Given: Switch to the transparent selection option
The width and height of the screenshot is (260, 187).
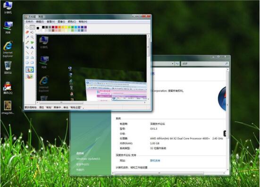Looking at the screenshot, I should (x=30, y=76).
